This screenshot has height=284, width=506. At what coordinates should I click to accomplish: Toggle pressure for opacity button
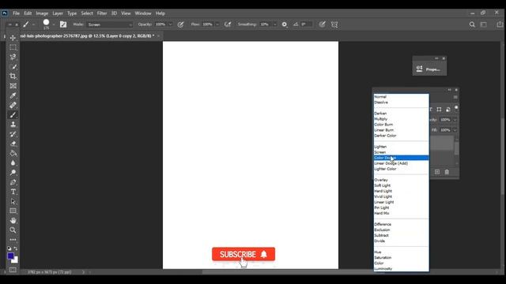click(181, 24)
